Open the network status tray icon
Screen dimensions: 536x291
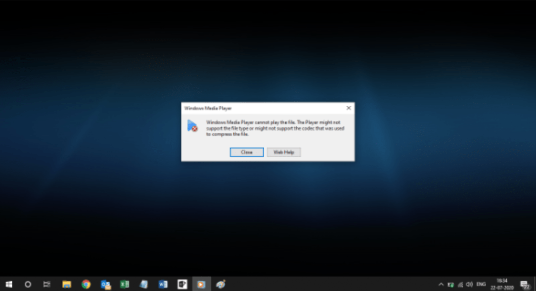pyautogui.click(x=460, y=285)
